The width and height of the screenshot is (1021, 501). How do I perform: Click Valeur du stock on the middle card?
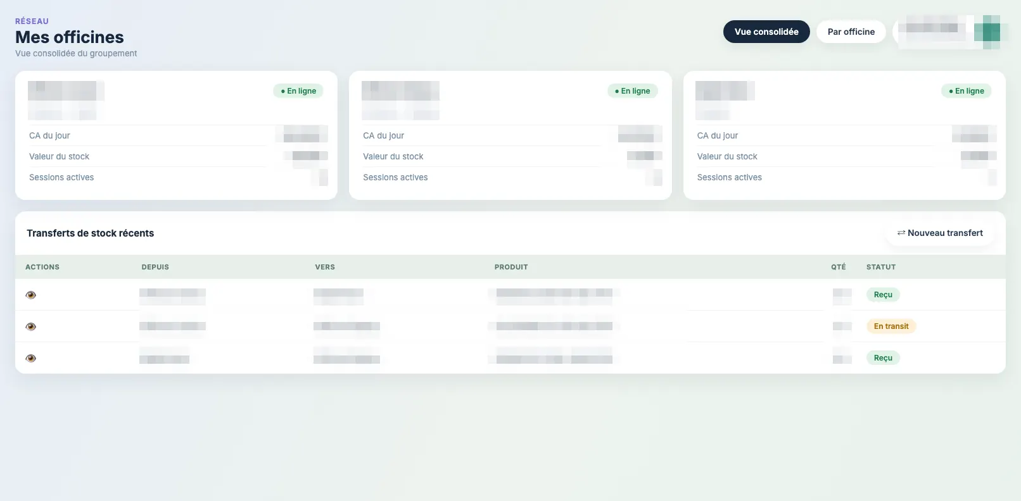pyautogui.click(x=393, y=156)
